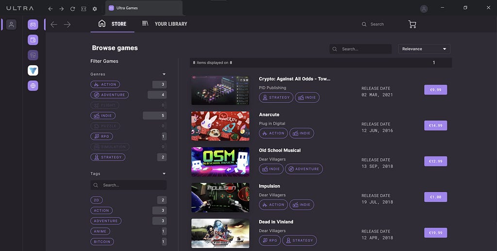Screen dimensions: 497x251
Task: Toggle the ACTION genre filter
Action: point(105,84)
